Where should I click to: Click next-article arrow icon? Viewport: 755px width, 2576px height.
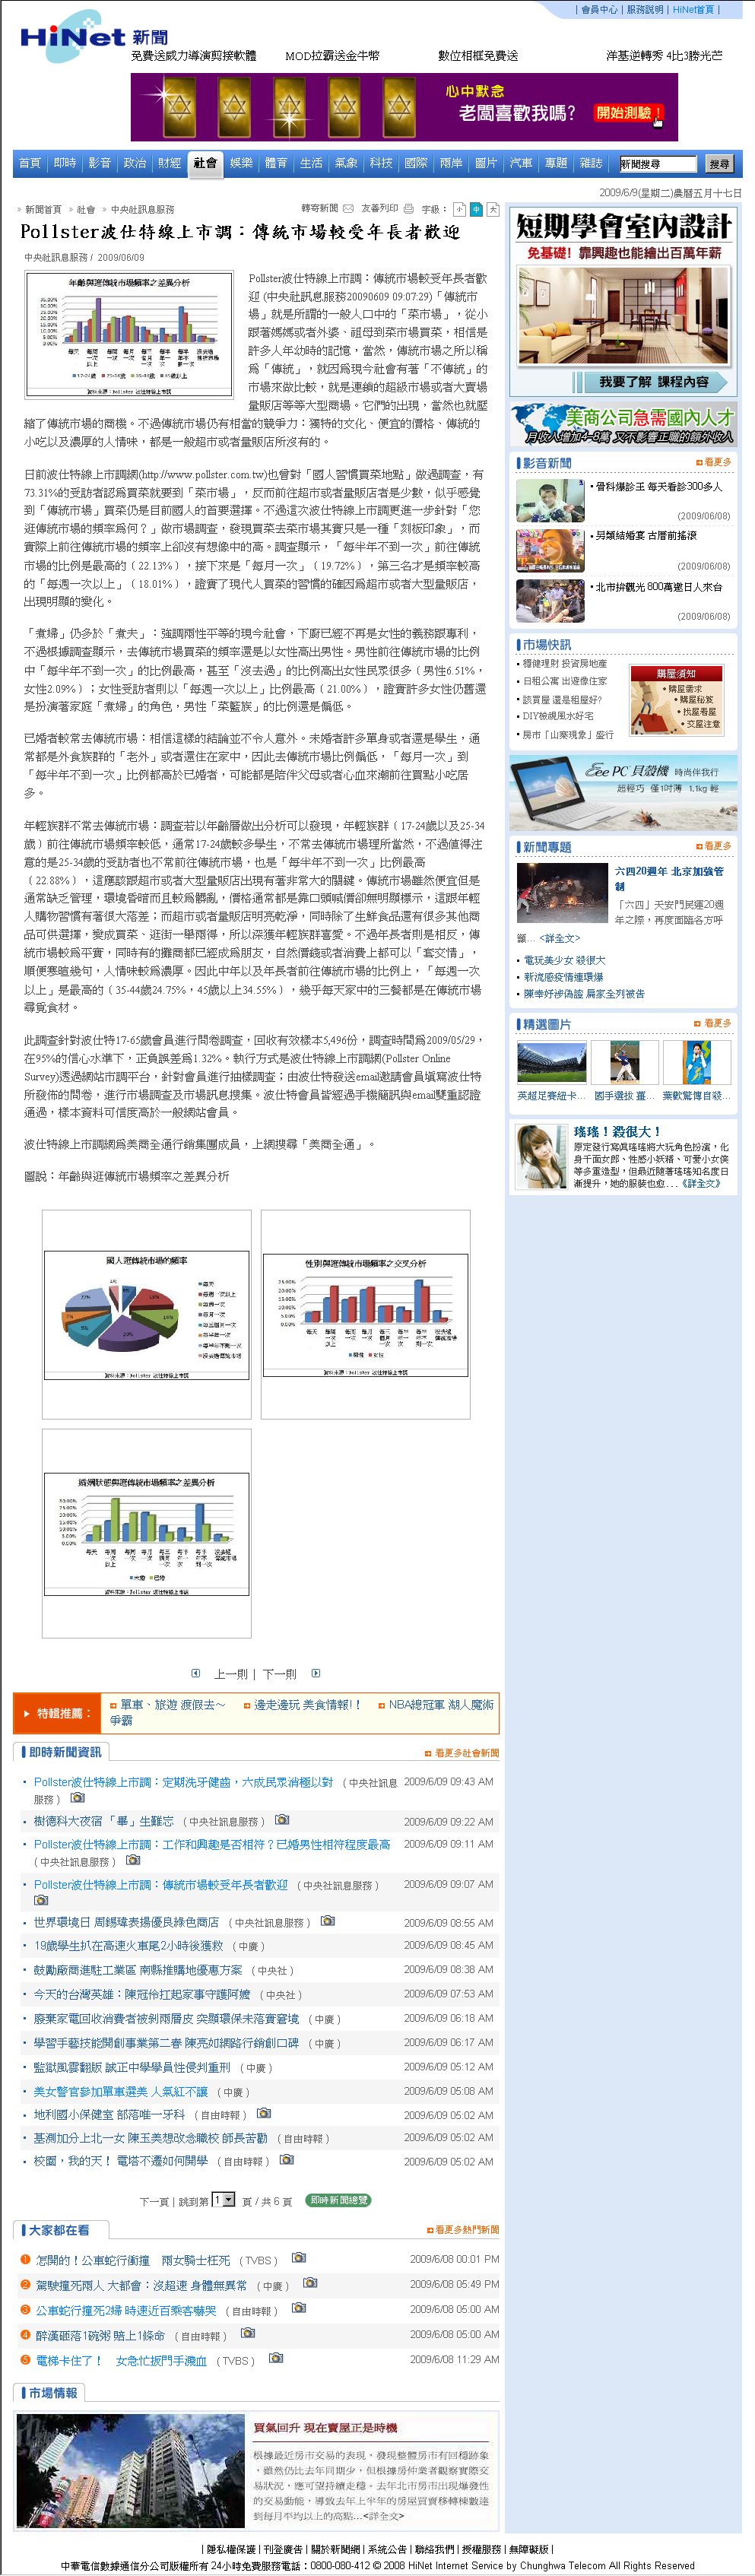pos(315,1673)
